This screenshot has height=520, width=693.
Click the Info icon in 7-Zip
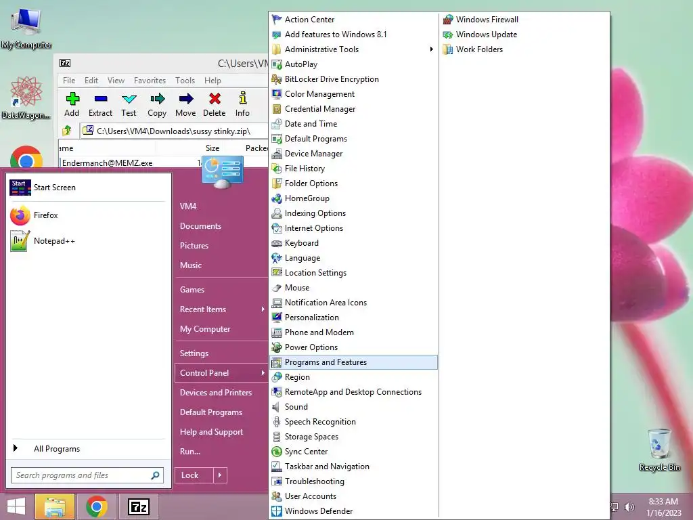(243, 98)
